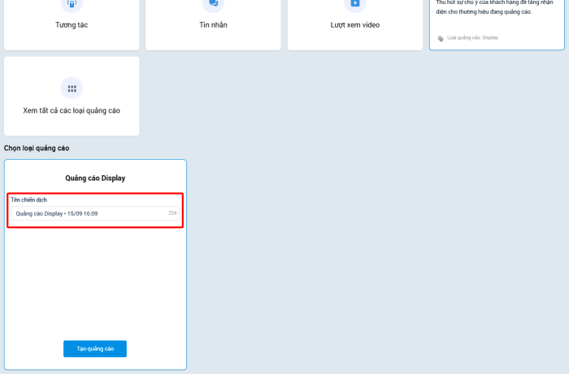This screenshot has width=569, height=374.
Task: Choose the Tin nhắn card label
Action: point(213,25)
